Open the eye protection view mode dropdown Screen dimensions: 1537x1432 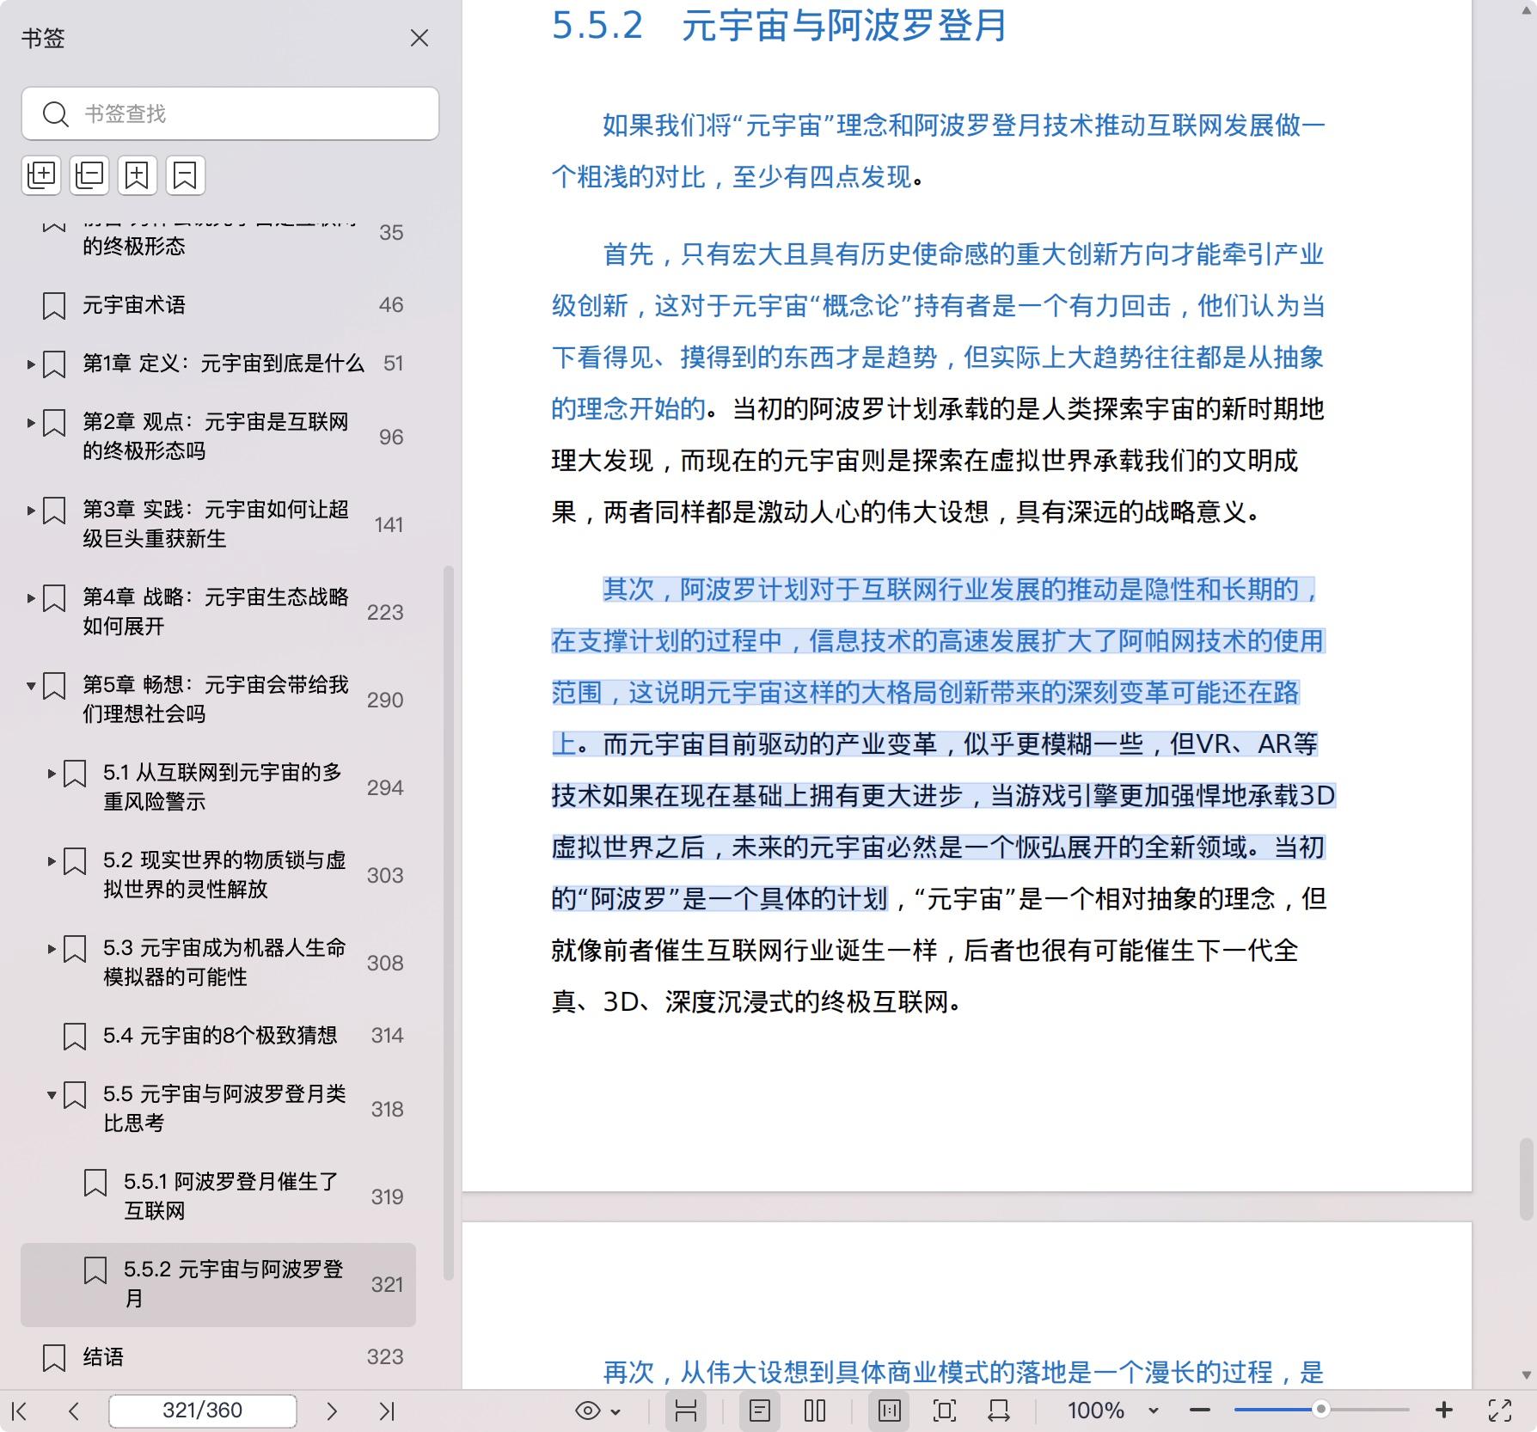point(597,1411)
